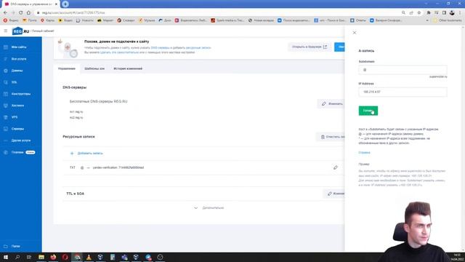This screenshot has height=262, width=465.
Task: Open Новости bookmark
Action: tap(85, 20)
